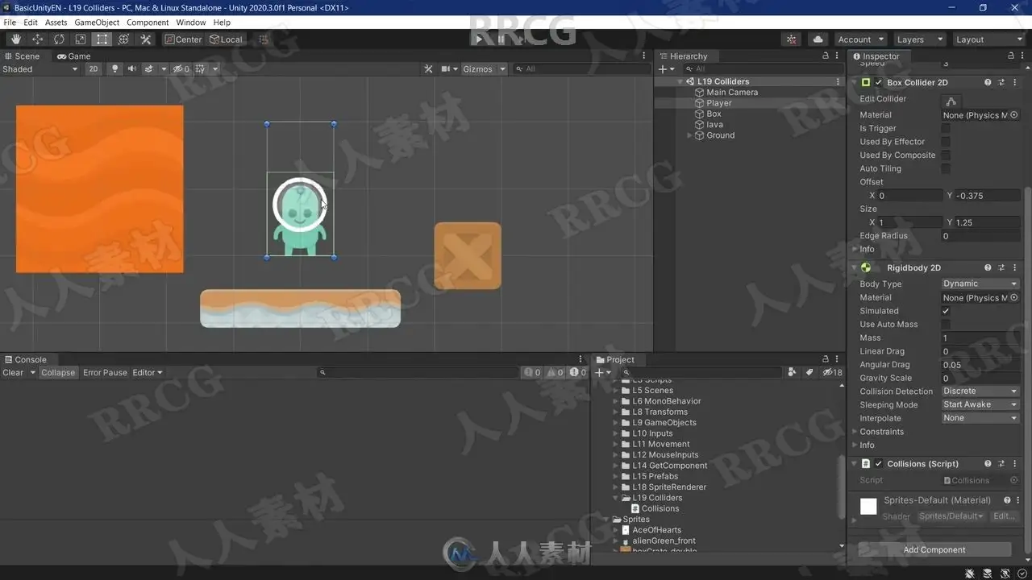The image size is (1032, 580).
Task: Open the GameObject menu
Action: point(97,23)
